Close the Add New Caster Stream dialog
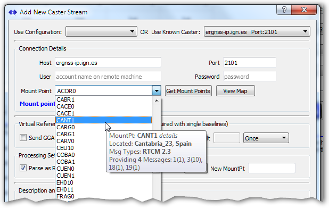The image size is (329, 208). (304, 10)
